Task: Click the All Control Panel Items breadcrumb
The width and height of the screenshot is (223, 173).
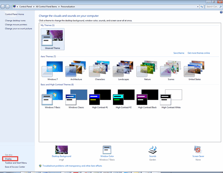Action: (x=46, y=6)
